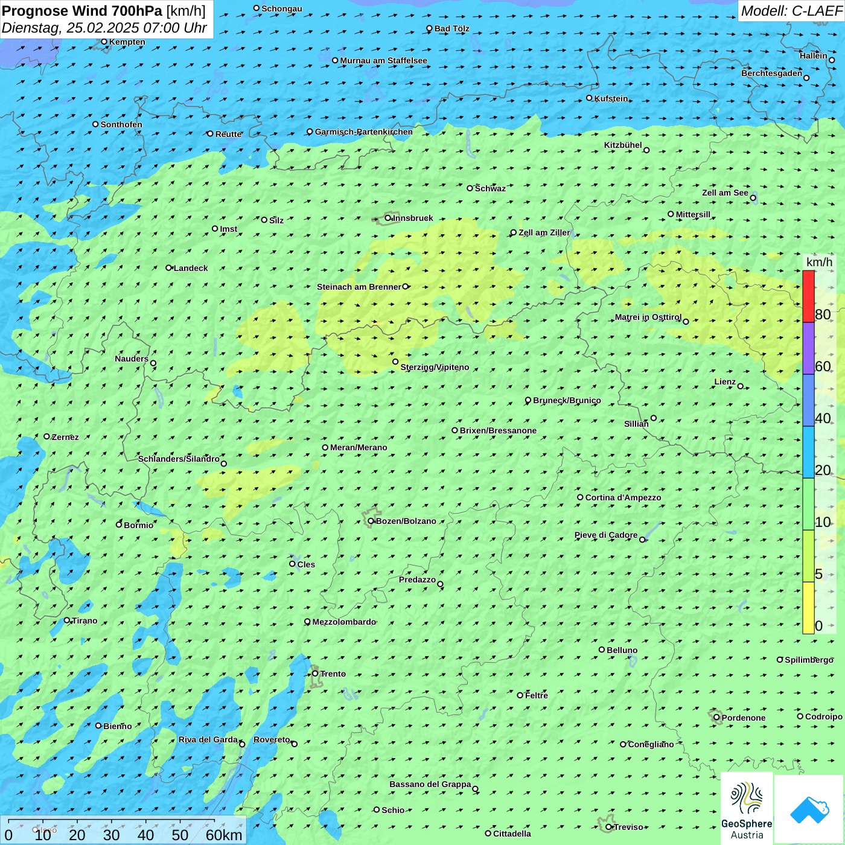Viewport: 845px width, 845px height.
Task: Click the light green 10 km/h legend segment
Action: [x=808, y=504]
